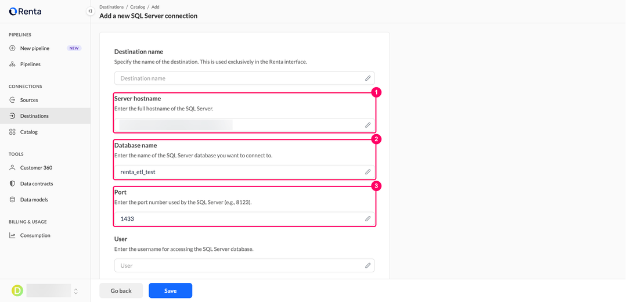Viewport: 627px width, 302px height.
Task: Click the Customer 360 person icon
Action: [12, 168]
